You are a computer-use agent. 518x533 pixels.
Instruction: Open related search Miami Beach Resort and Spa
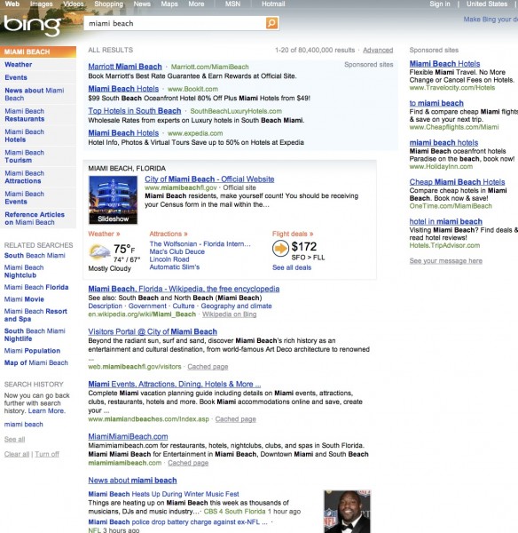[35, 315]
